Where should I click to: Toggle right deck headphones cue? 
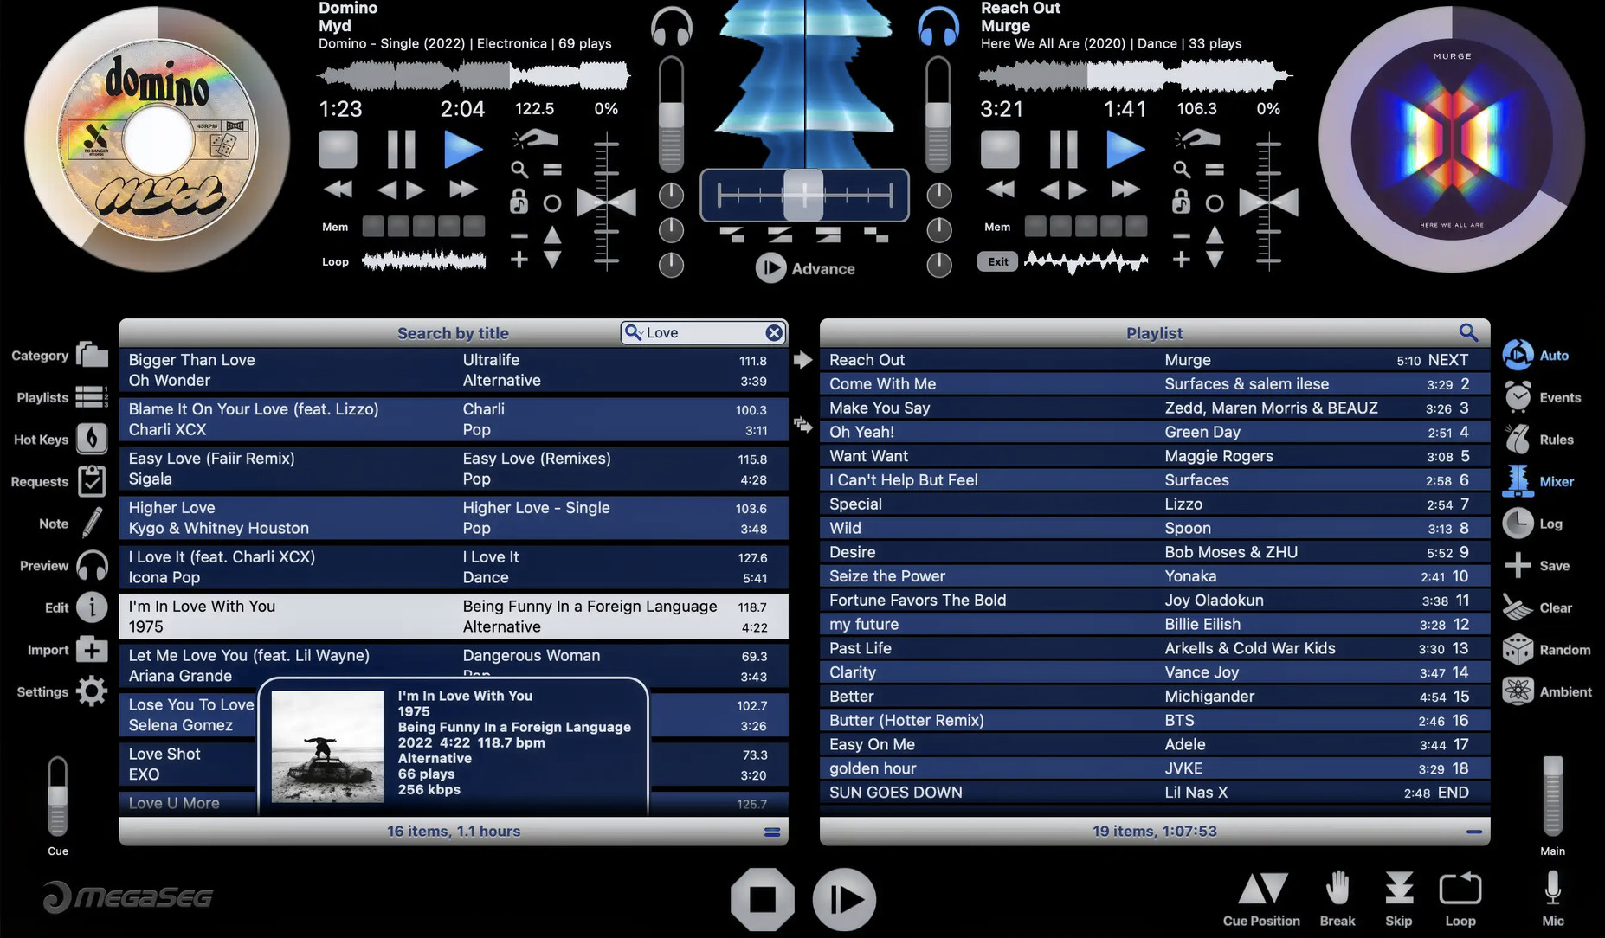tap(938, 26)
